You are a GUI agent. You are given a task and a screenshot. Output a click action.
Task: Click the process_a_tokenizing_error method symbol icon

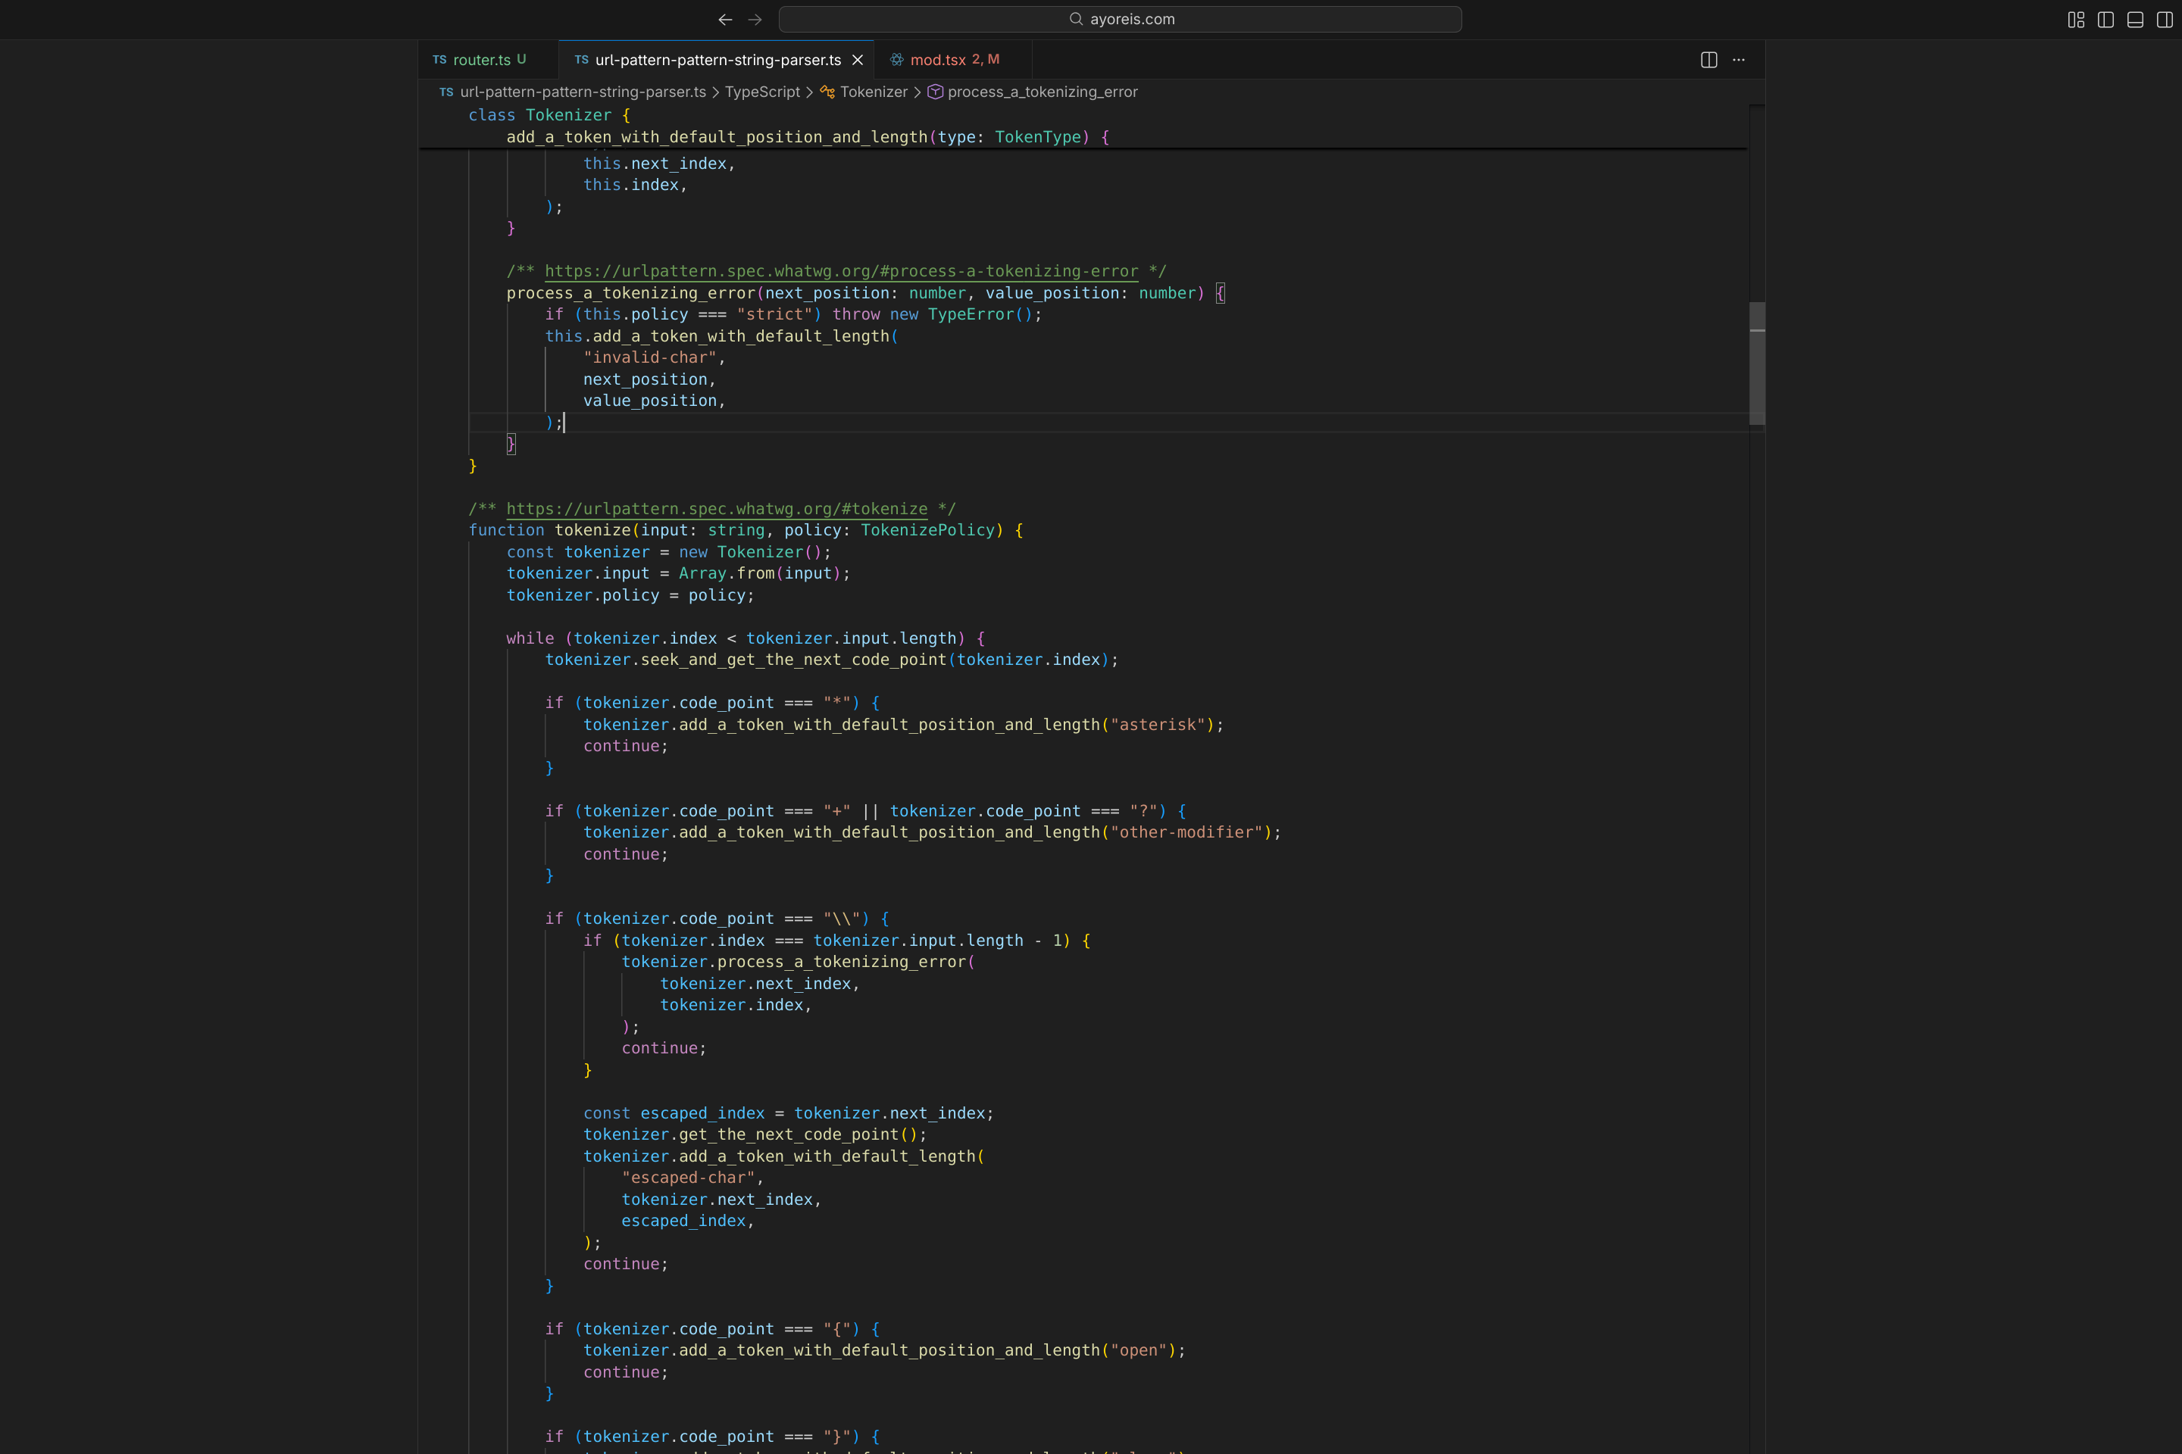[x=935, y=92]
